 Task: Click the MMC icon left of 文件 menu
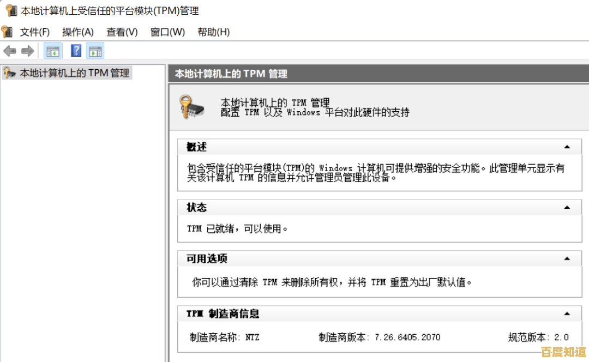click(x=7, y=32)
